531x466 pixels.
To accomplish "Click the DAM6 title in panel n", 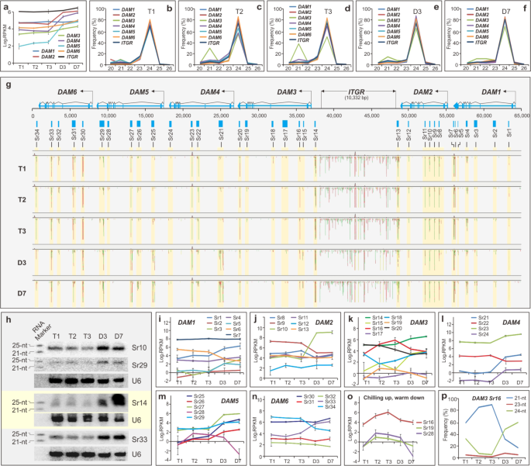I will pos(280,401).
